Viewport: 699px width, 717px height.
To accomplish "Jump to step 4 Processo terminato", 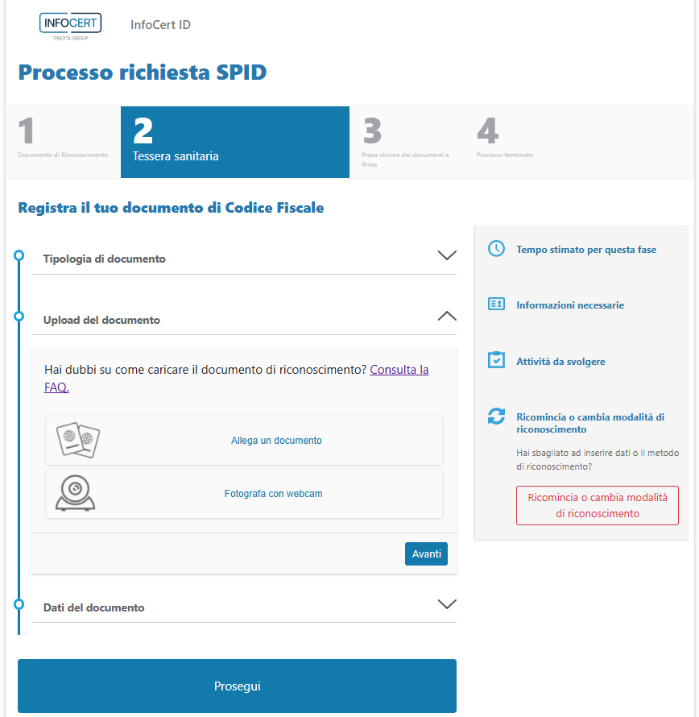I will pyautogui.click(x=504, y=141).
